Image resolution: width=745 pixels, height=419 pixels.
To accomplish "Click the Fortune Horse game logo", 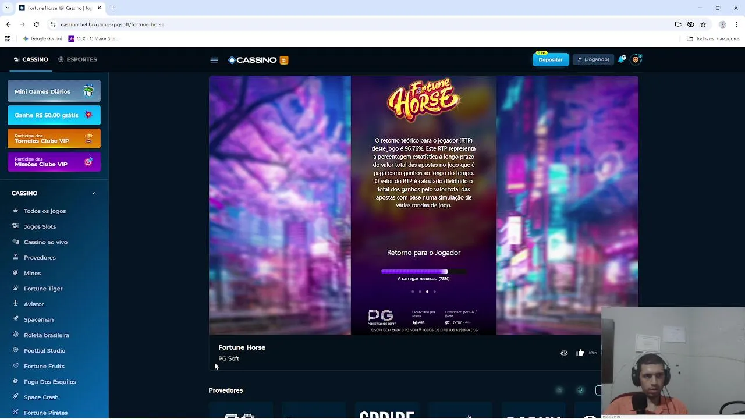I will click(424, 100).
